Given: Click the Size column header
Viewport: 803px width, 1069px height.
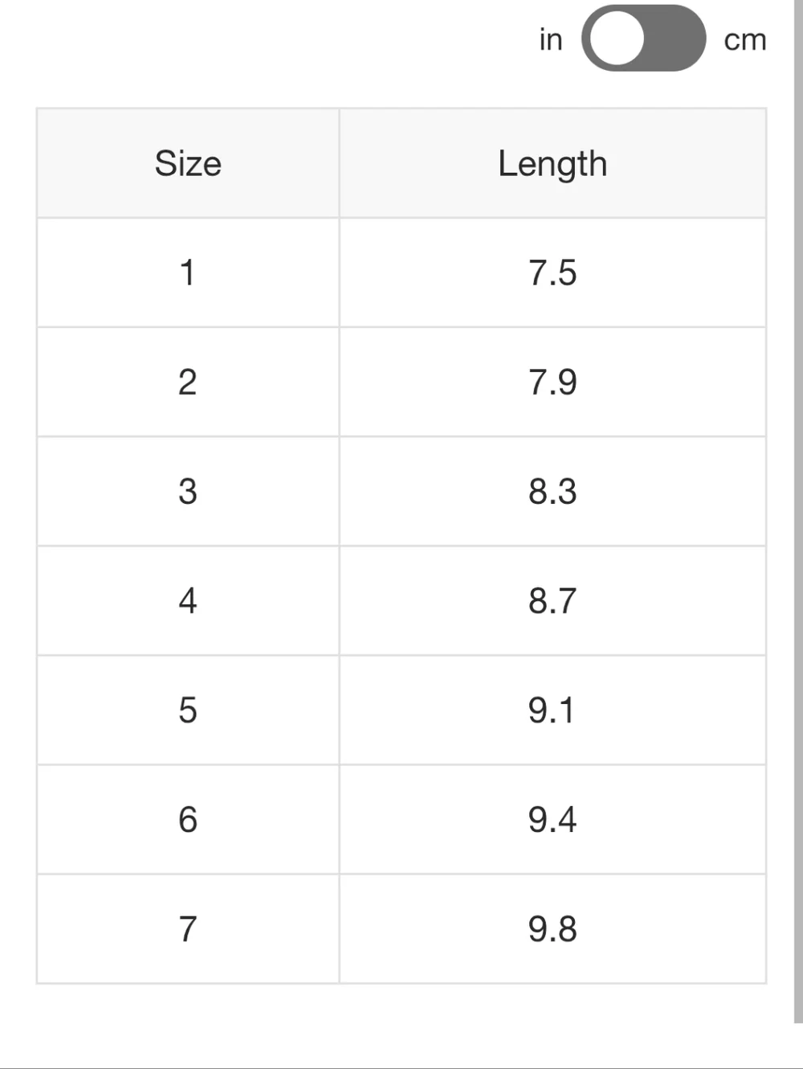Looking at the screenshot, I should point(188,163).
